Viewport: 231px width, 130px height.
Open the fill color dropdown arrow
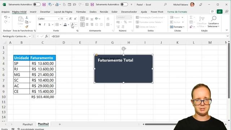coord(69,25)
